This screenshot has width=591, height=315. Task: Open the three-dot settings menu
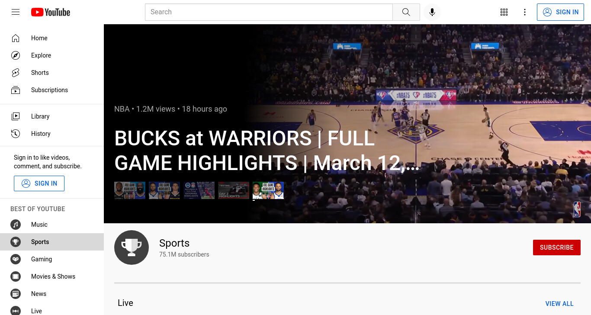tap(525, 12)
